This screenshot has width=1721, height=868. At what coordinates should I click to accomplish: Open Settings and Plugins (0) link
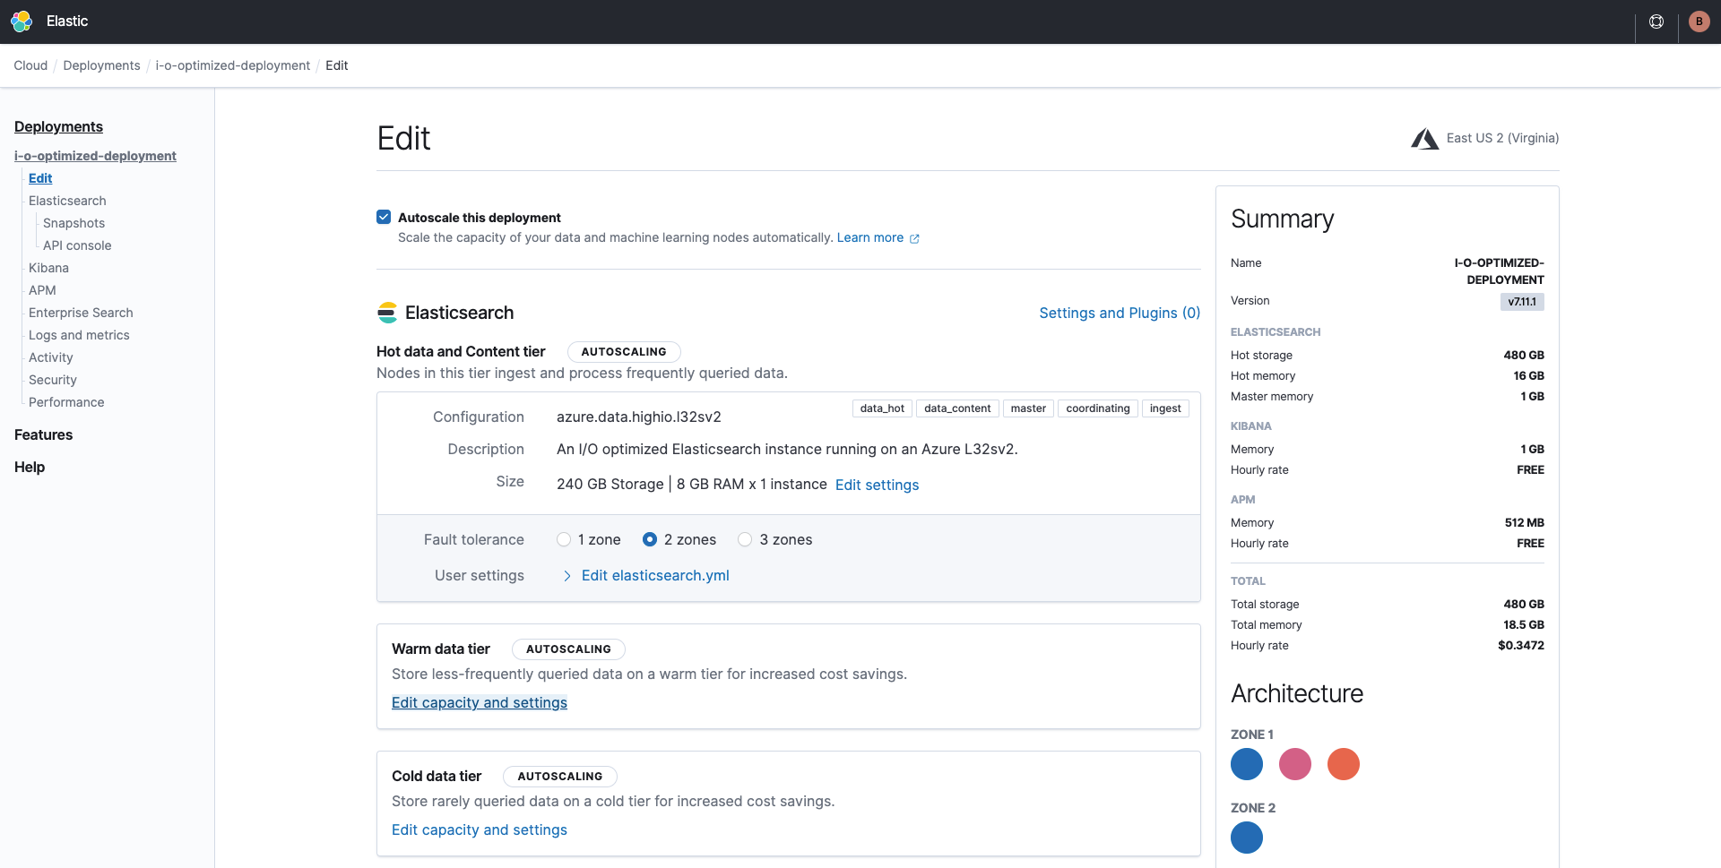tap(1120, 313)
